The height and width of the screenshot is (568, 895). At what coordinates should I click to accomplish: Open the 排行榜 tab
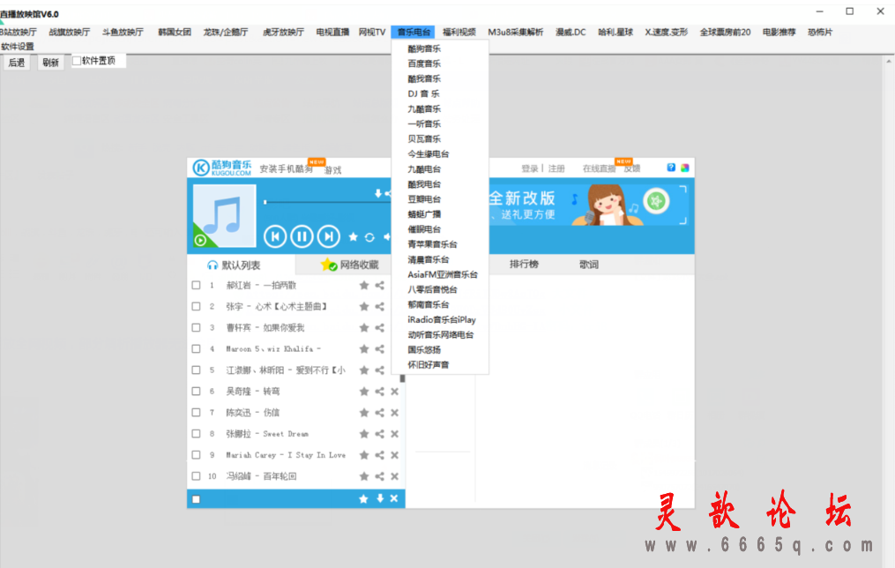(x=524, y=265)
